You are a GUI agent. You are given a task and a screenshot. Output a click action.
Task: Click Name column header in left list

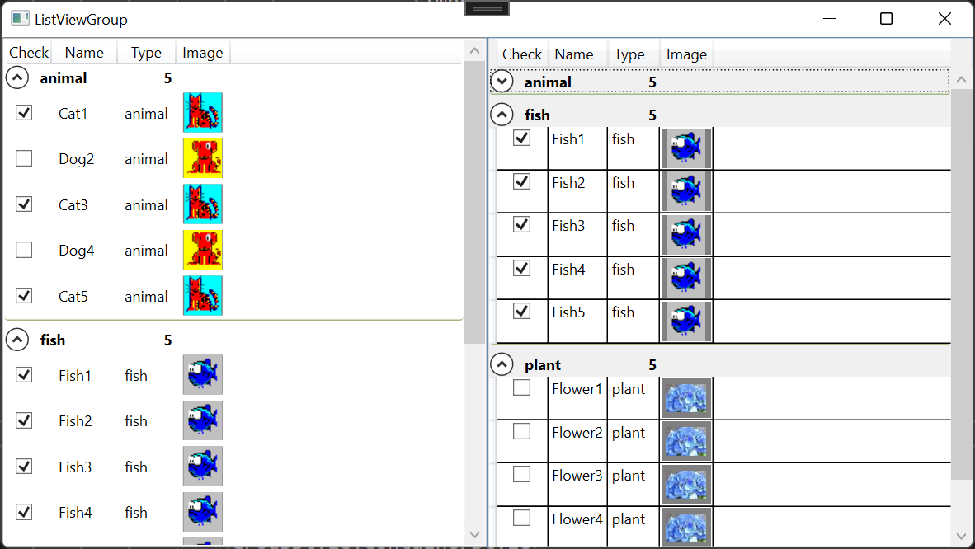(84, 53)
